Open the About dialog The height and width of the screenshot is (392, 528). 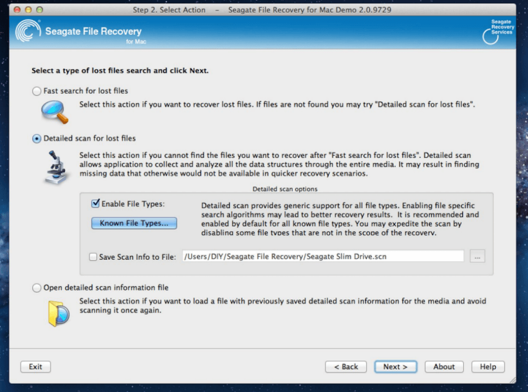coord(444,367)
